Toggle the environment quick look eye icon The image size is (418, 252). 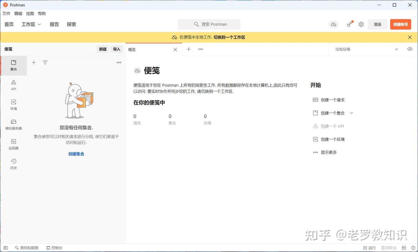410,49
